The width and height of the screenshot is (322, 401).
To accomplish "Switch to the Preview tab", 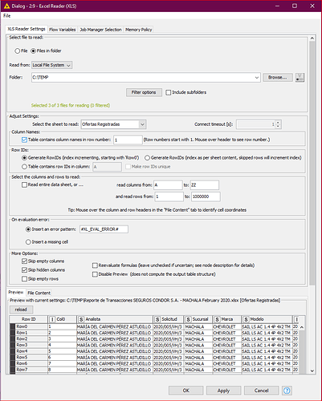I will coord(16,292).
